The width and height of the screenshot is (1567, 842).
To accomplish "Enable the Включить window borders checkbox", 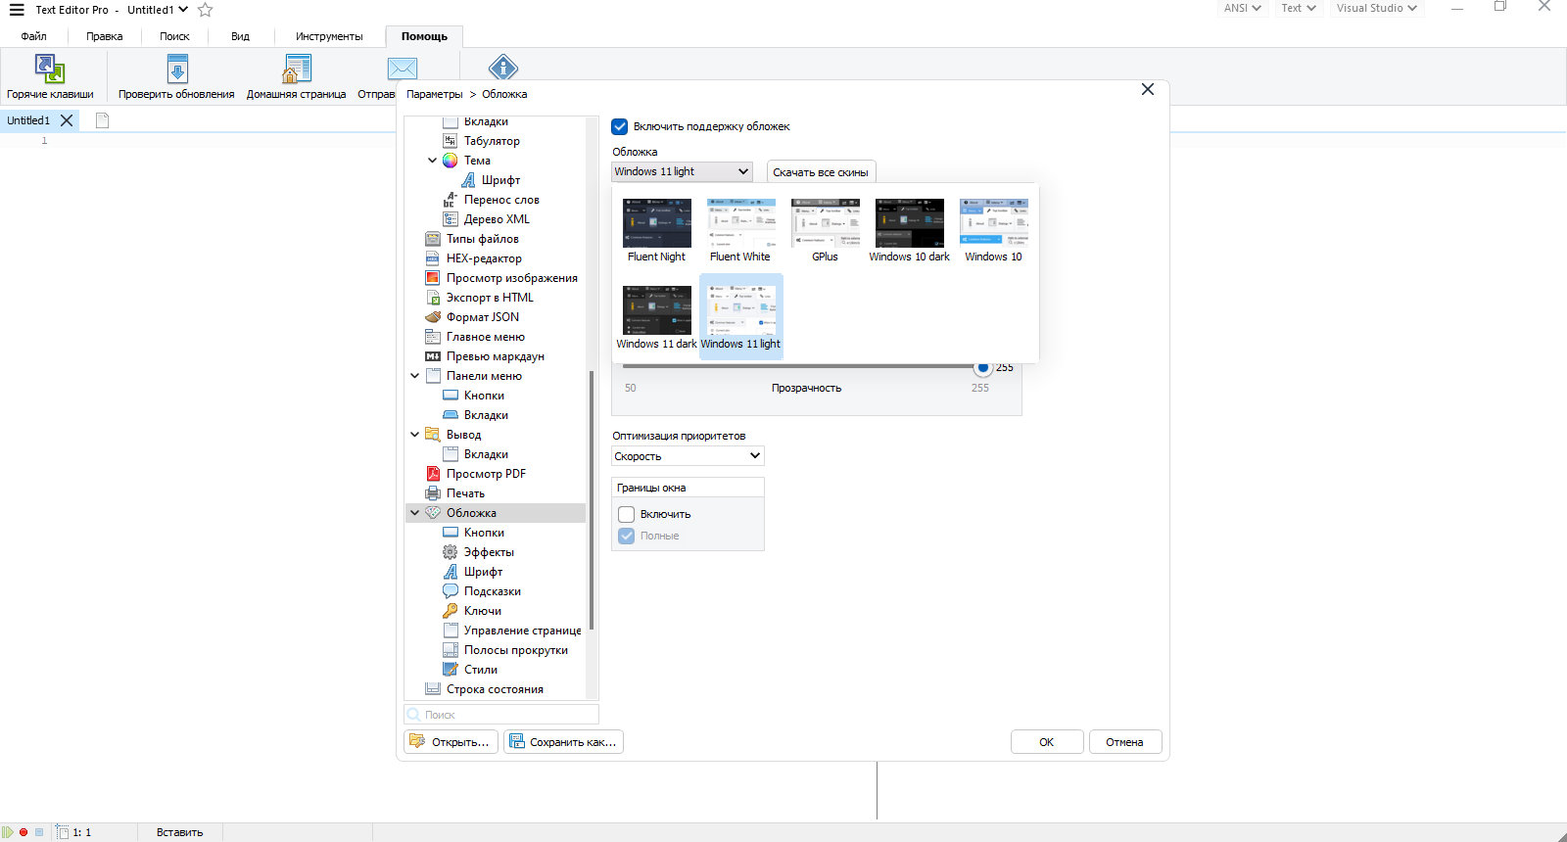I will (x=627, y=514).
